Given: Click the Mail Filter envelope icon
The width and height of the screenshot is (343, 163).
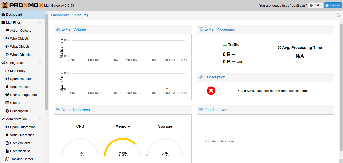Looking at the screenshot, I should pyautogui.click(x=3, y=23).
